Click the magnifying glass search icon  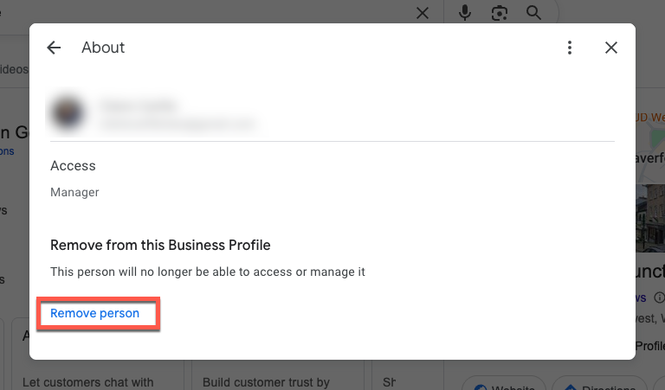(x=533, y=13)
